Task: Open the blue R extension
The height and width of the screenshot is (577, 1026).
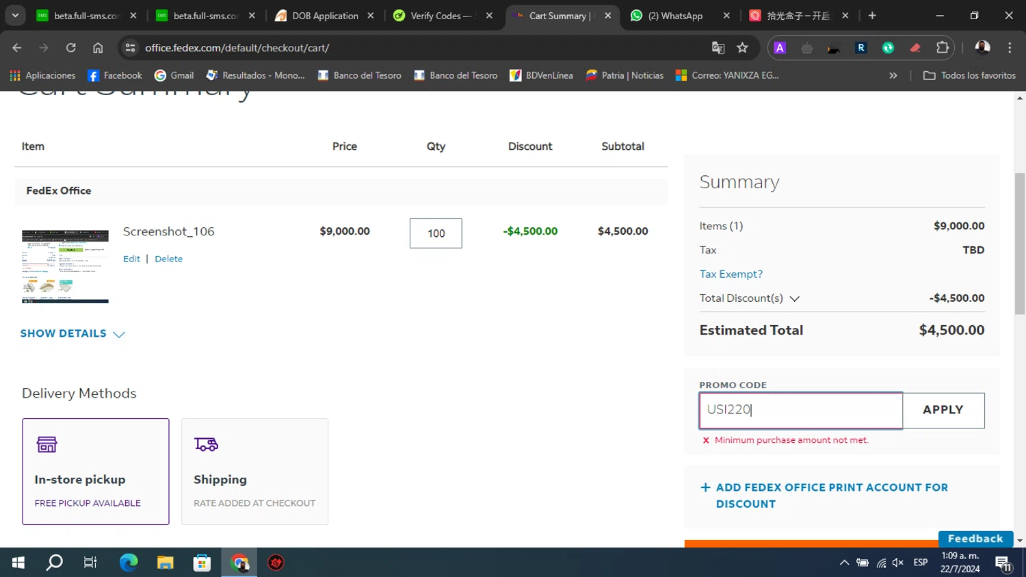Action: (x=861, y=48)
